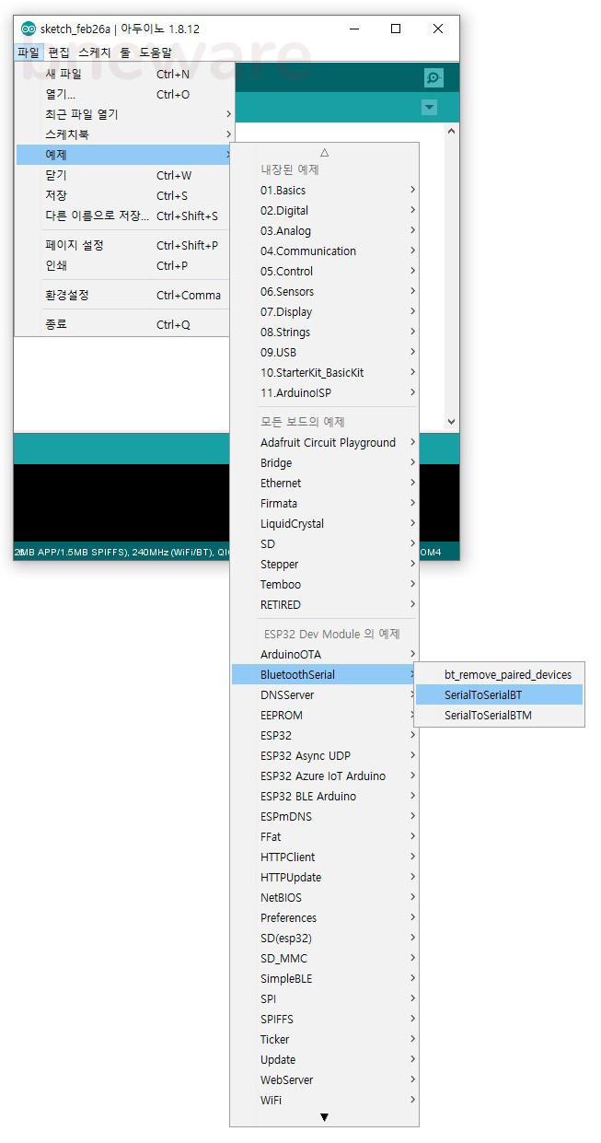Choose 종료 to quit

click(123, 324)
